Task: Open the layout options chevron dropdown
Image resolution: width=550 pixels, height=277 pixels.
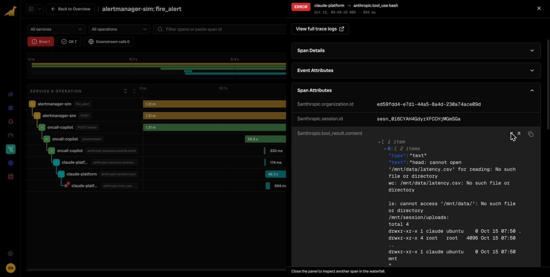Action: (39, 9)
